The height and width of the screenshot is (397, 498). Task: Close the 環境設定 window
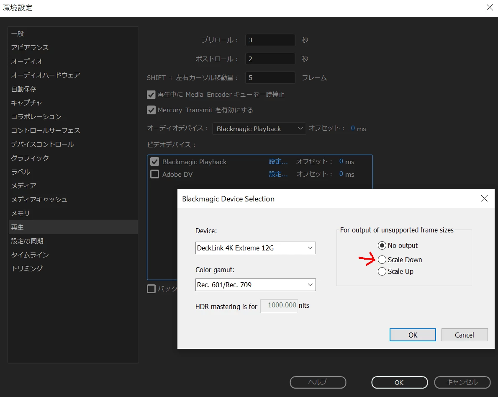pyautogui.click(x=490, y=8)
